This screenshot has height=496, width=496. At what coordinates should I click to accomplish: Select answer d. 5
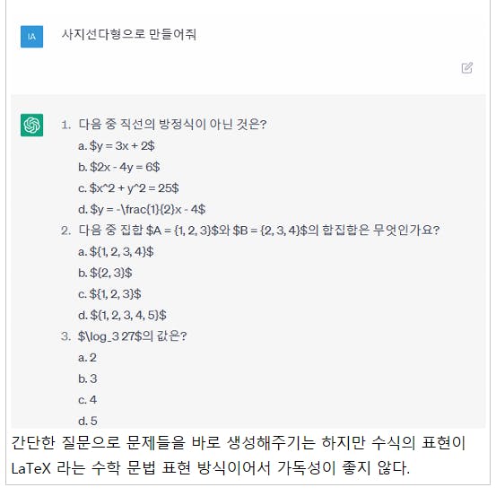[x=88, y=421]
